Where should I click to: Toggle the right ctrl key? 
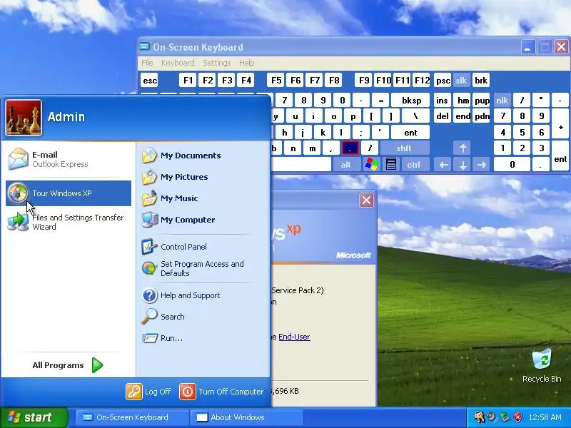pyautogui.click(x=414, y=165)
